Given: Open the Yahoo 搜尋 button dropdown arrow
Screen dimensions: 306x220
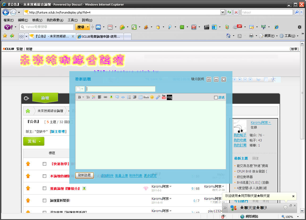Looking at the screenshot, I should (x=88, y=27).
